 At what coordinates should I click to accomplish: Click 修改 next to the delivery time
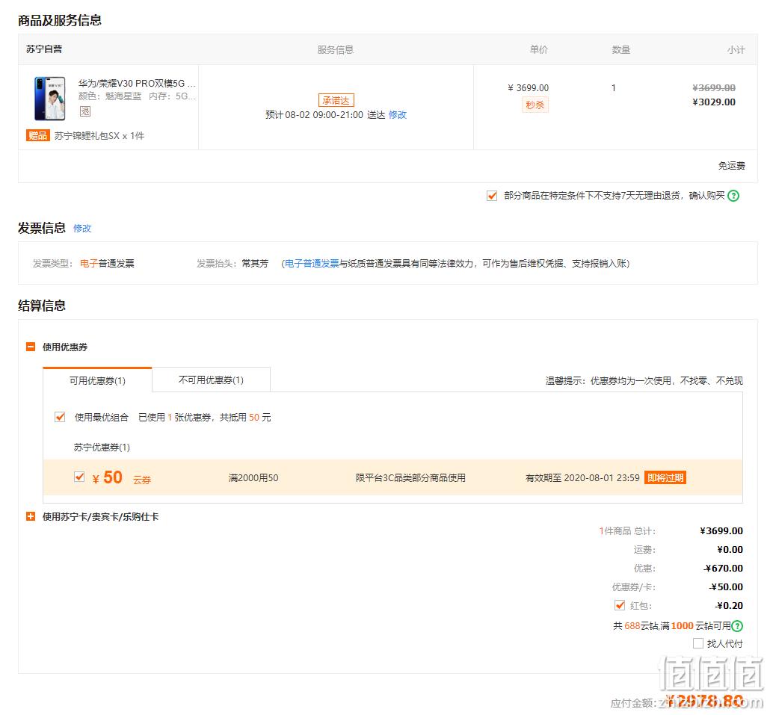(397, 115)
